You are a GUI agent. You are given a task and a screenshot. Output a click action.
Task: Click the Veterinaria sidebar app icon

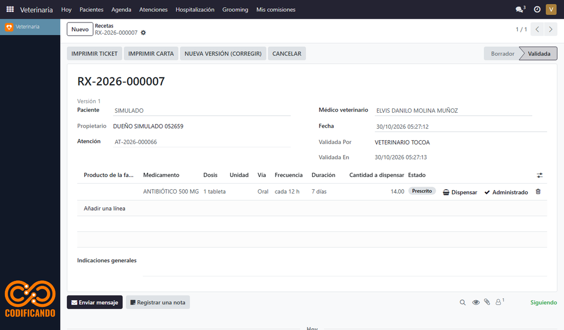pos(9,27)
